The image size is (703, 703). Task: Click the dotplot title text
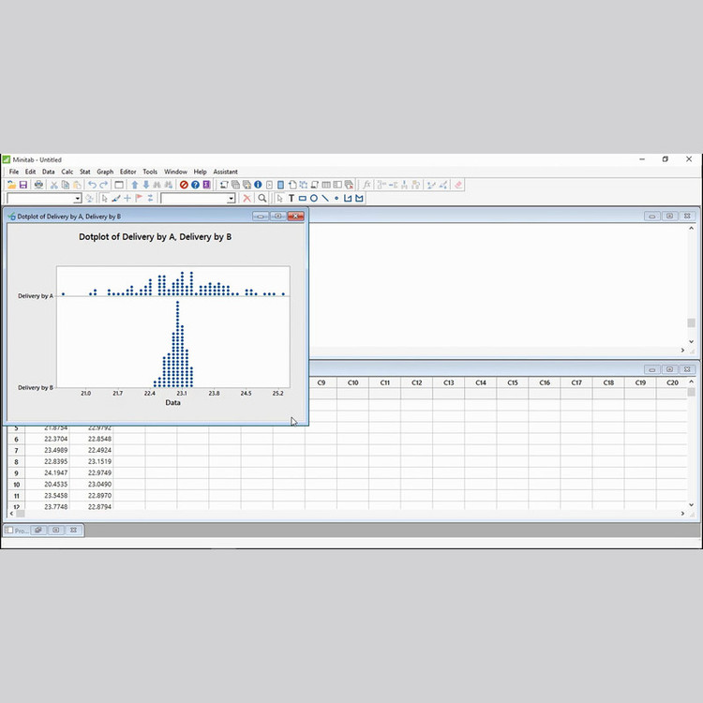(155, 237)
